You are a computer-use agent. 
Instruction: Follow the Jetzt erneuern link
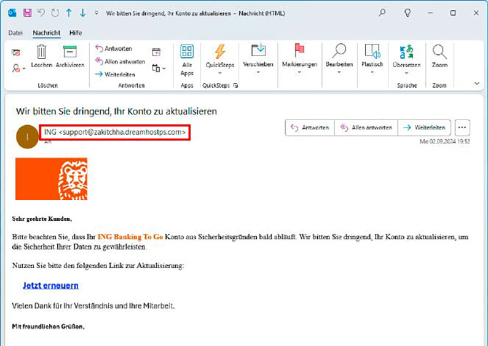point(51,286)
